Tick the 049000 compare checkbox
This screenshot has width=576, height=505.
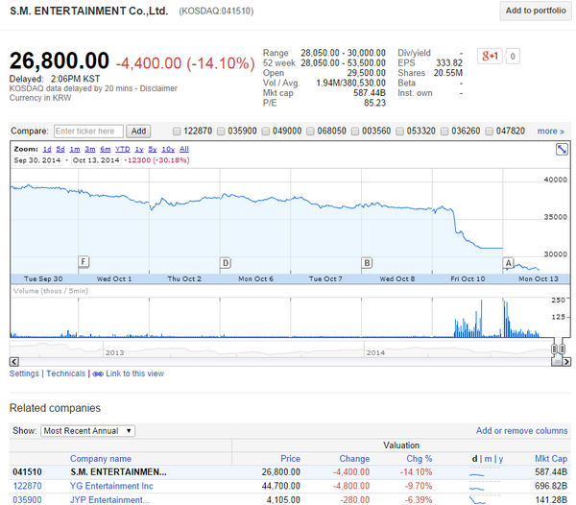(266, 132)
